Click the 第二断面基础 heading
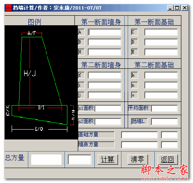This screenshot has width=193, height=183. pos(154,65)
